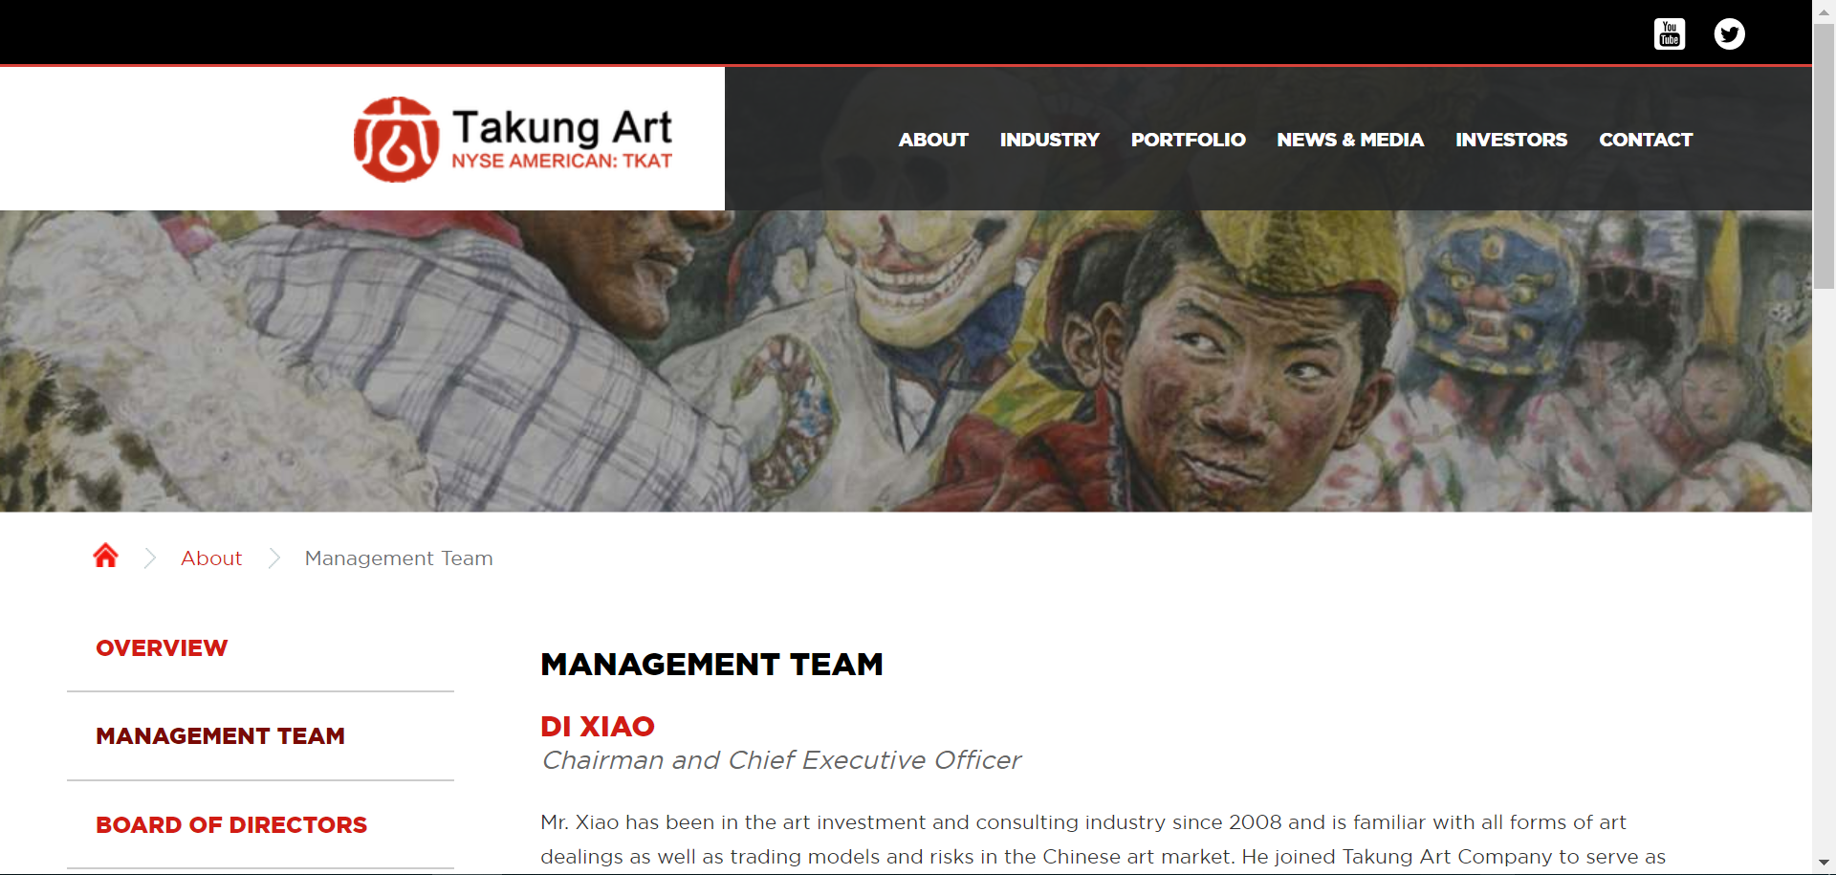The height and width of the screenshot is (875, 1836).
Task: Select MANAGEMENT TEAM in the sidebar
Action: (220, 736)
